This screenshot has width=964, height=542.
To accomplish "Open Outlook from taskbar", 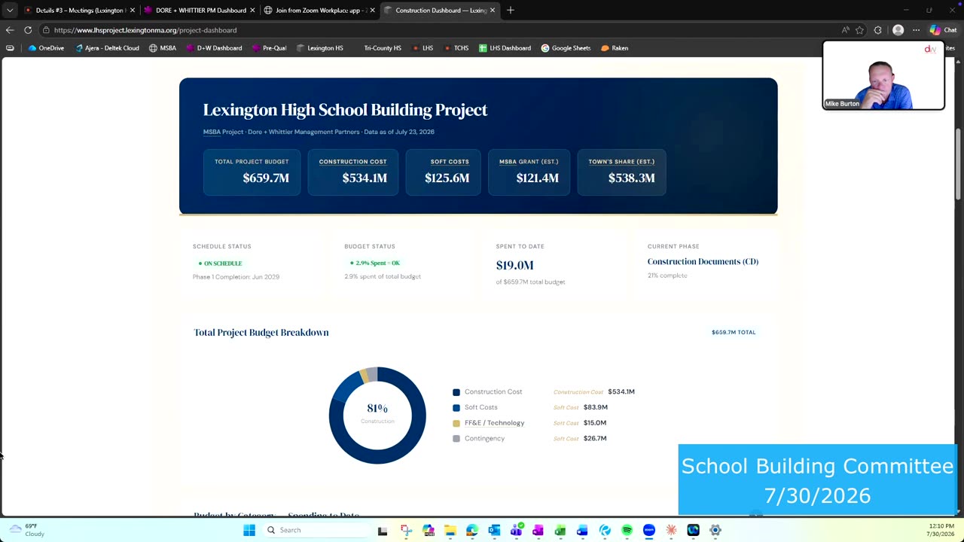I will point(494,530).
